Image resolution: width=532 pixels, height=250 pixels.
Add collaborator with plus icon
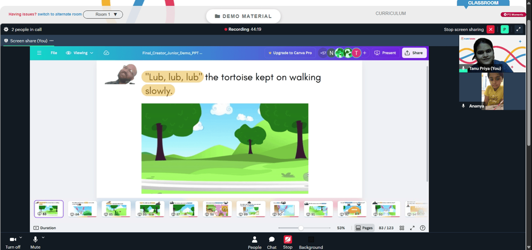pos(365,53)
